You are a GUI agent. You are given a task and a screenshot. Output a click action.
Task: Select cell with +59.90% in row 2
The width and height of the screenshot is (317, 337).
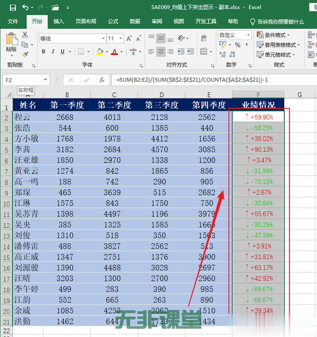258,117
